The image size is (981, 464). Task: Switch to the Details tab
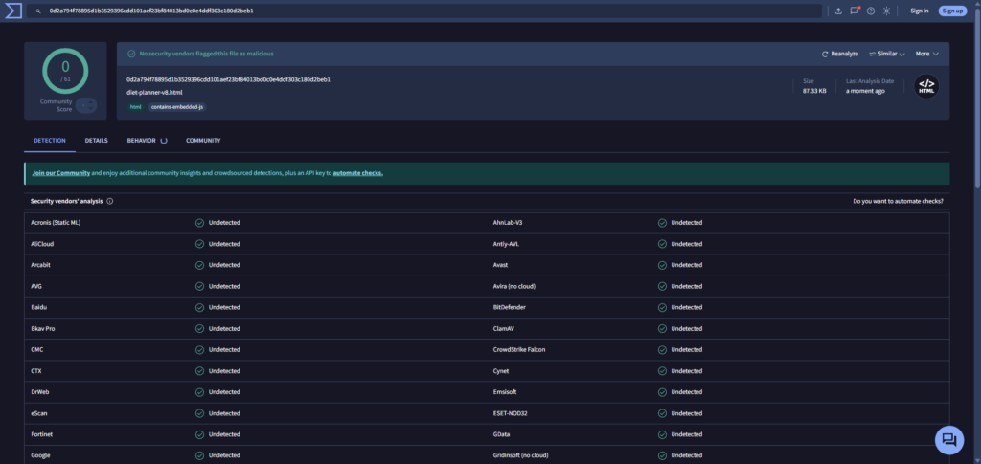point(96,141)
